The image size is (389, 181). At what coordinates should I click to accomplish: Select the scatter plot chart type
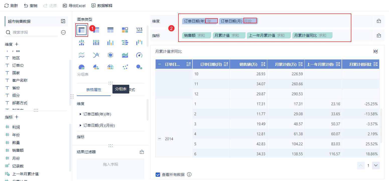click(x=125, y=67)
